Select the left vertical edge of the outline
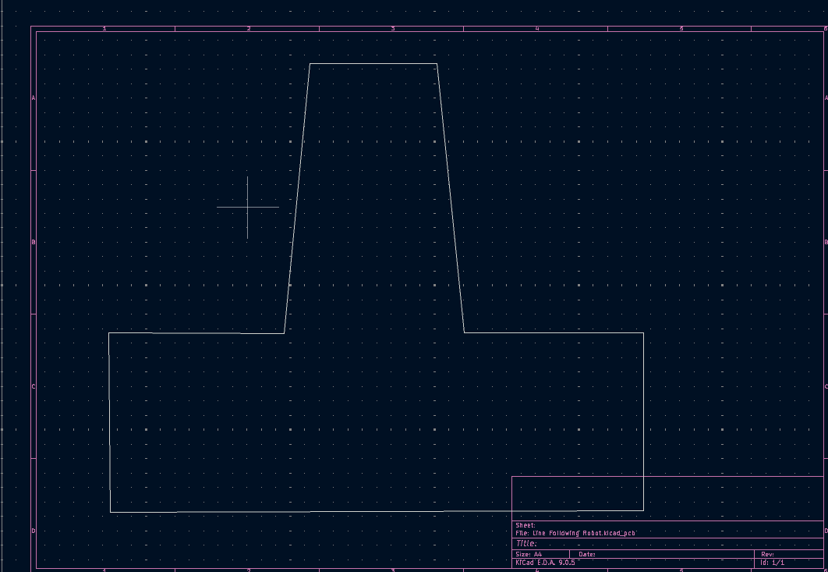This screenshot has height=572, width=828. 111,421
